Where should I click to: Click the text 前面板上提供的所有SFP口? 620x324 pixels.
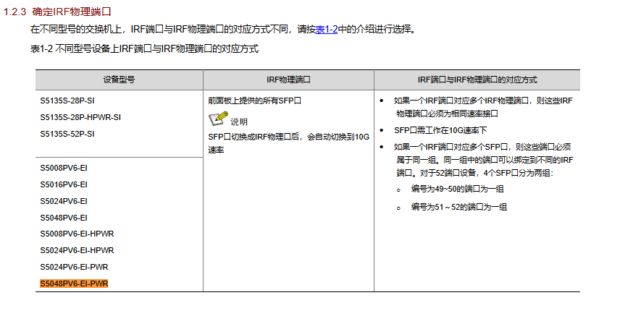(254, 101)
